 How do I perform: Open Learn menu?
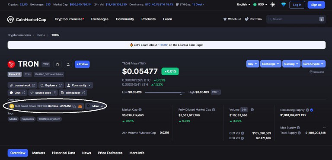click(167, 19)
